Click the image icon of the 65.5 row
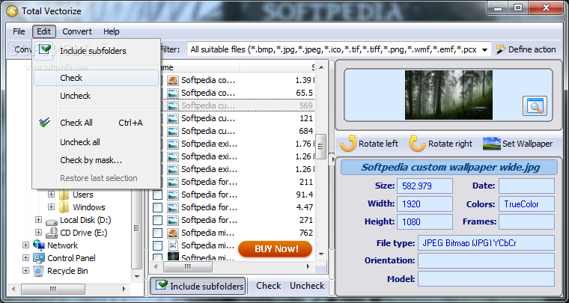The height and width of the screenshot is (303, 569). pyautogui.click(x=173, y=93)
